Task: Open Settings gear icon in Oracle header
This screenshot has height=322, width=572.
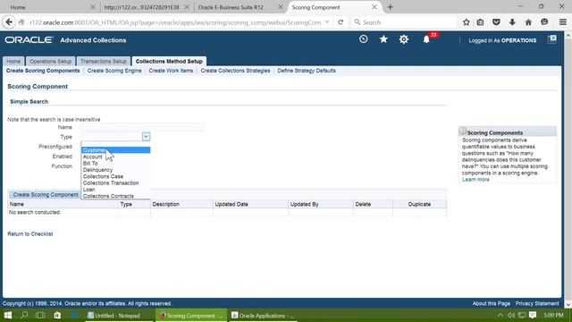Action: [403, 39]
